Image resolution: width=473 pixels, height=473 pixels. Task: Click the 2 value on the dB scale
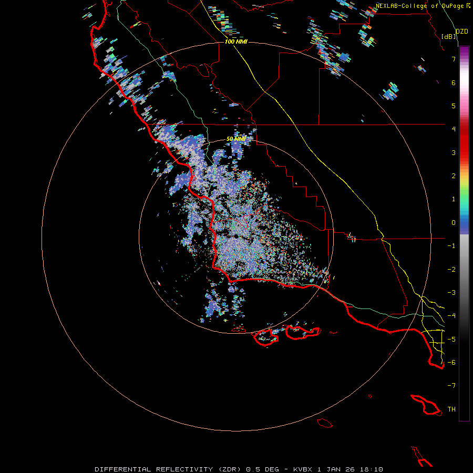[454, 176]
